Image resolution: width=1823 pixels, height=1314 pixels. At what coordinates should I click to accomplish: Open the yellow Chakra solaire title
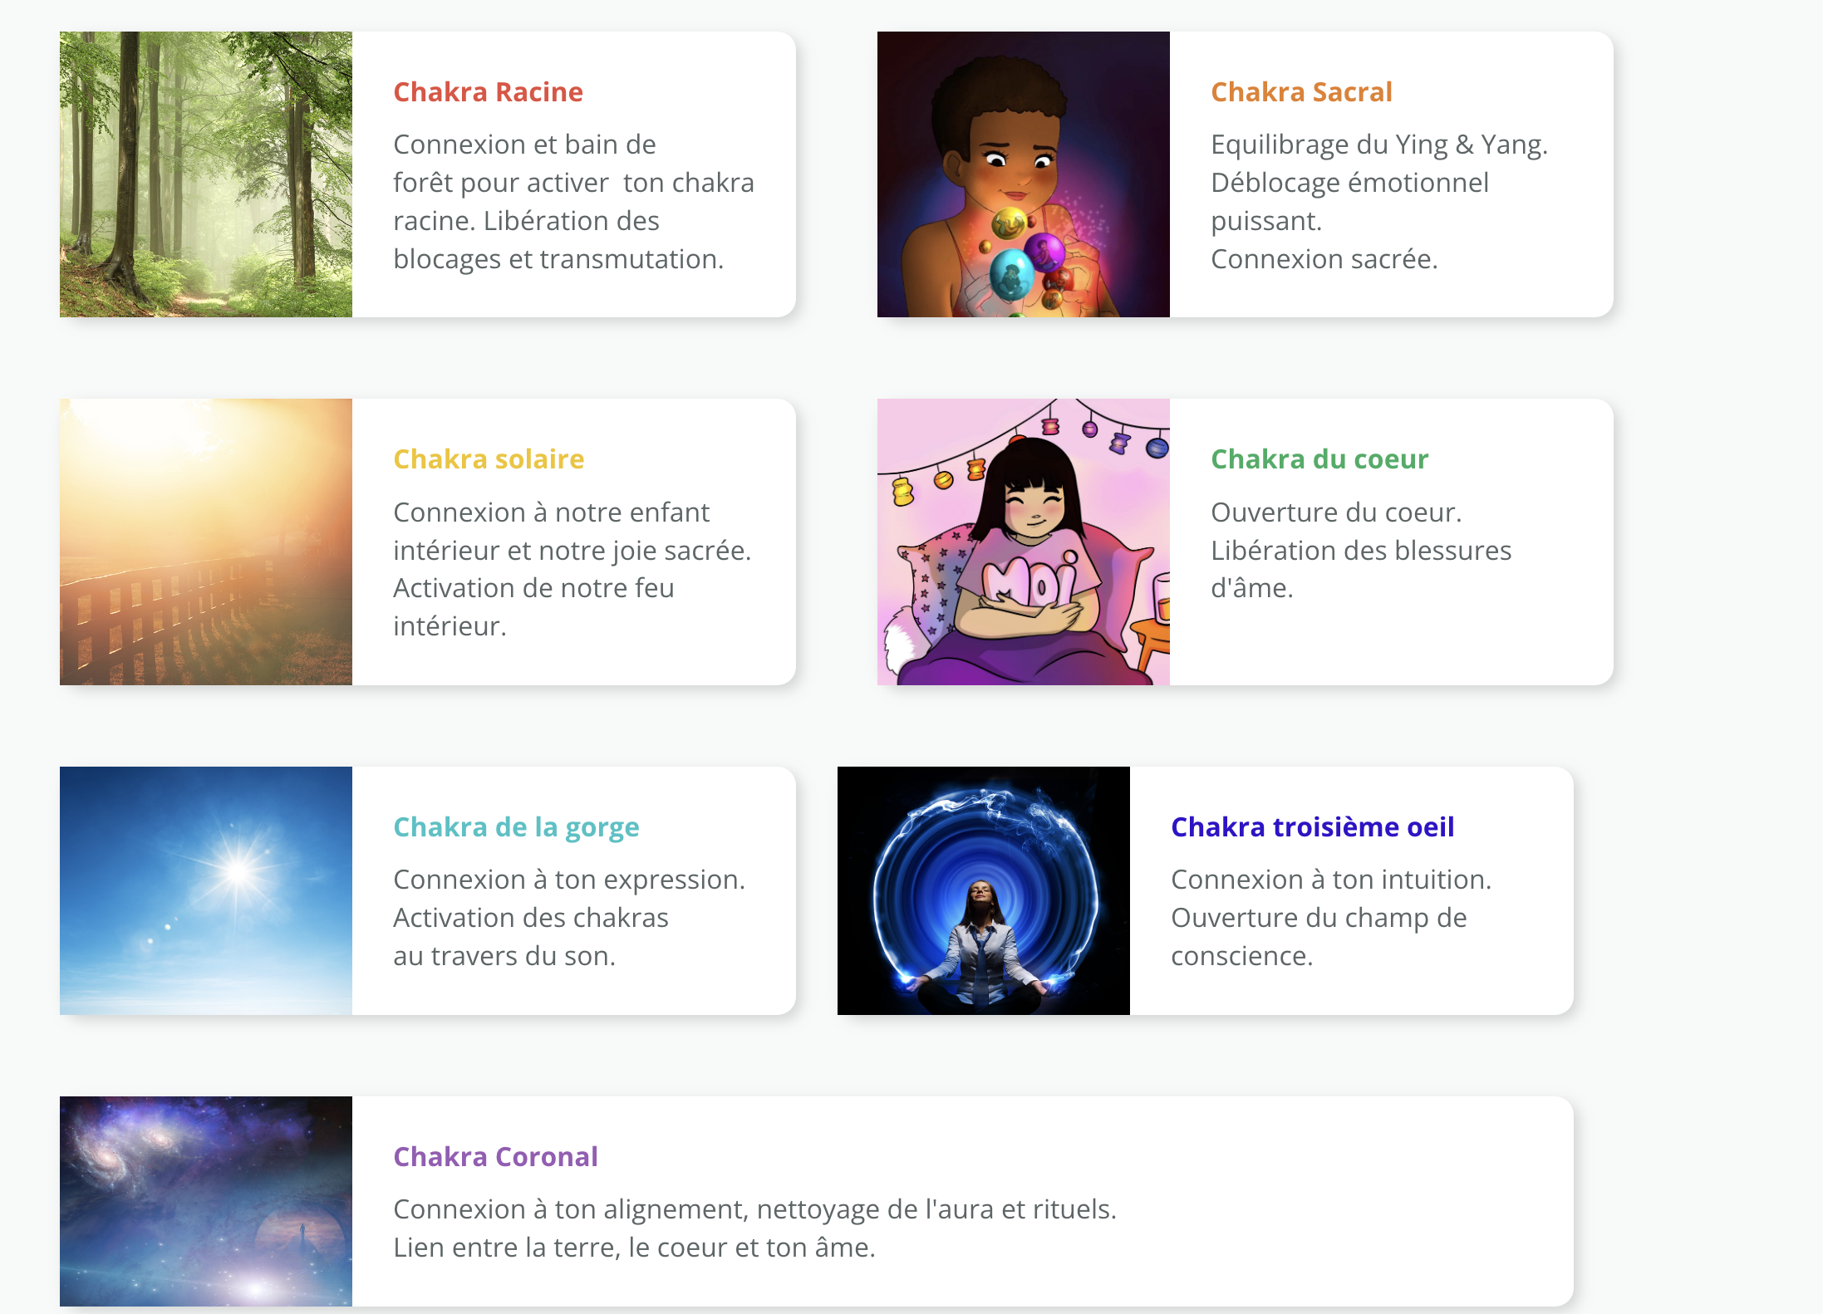point(489,459)
